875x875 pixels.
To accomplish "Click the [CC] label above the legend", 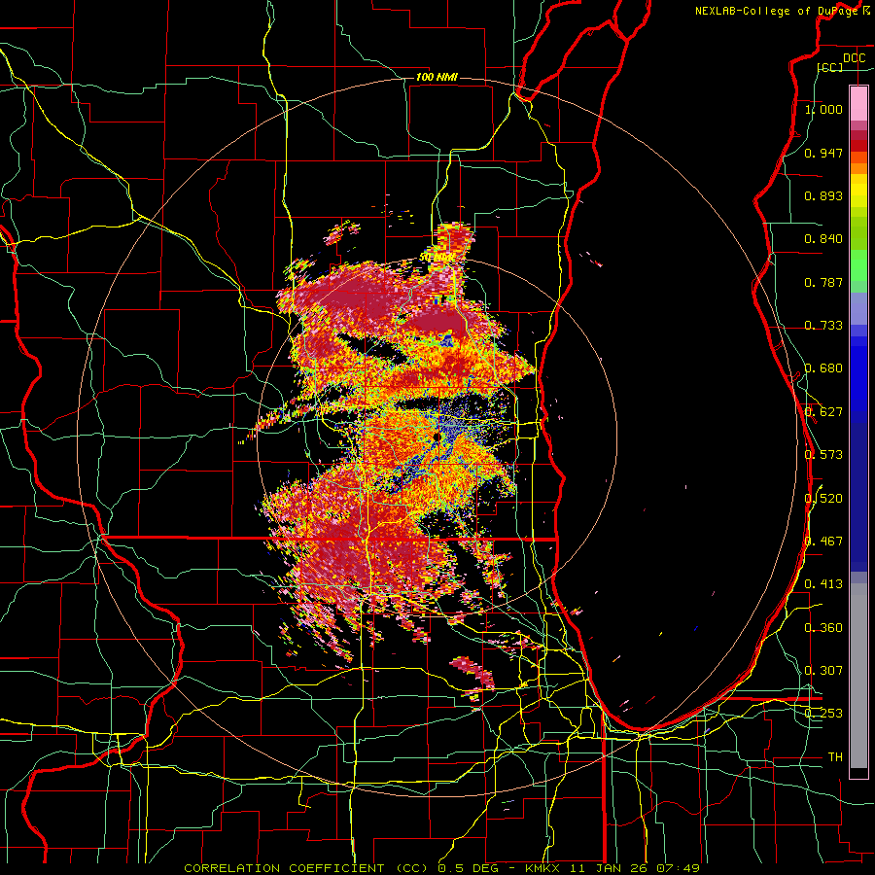I will point(830,67).
